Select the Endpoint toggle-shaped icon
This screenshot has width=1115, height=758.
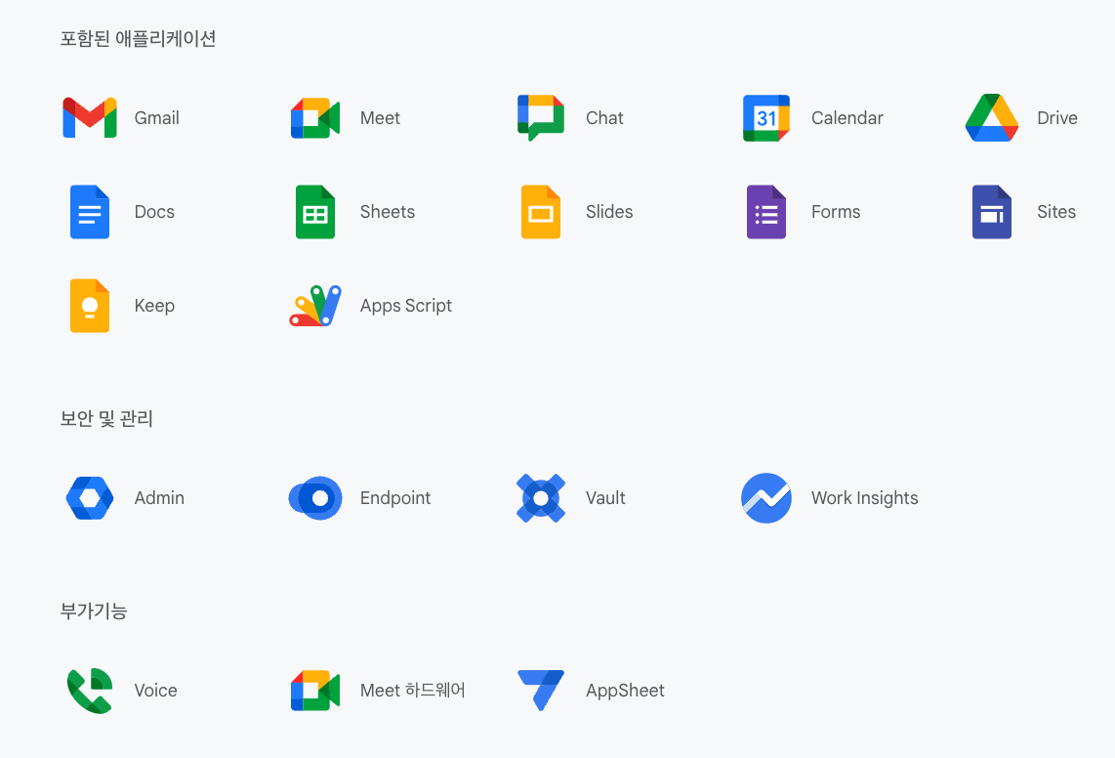pyautogui.click(x=315, y=498)
